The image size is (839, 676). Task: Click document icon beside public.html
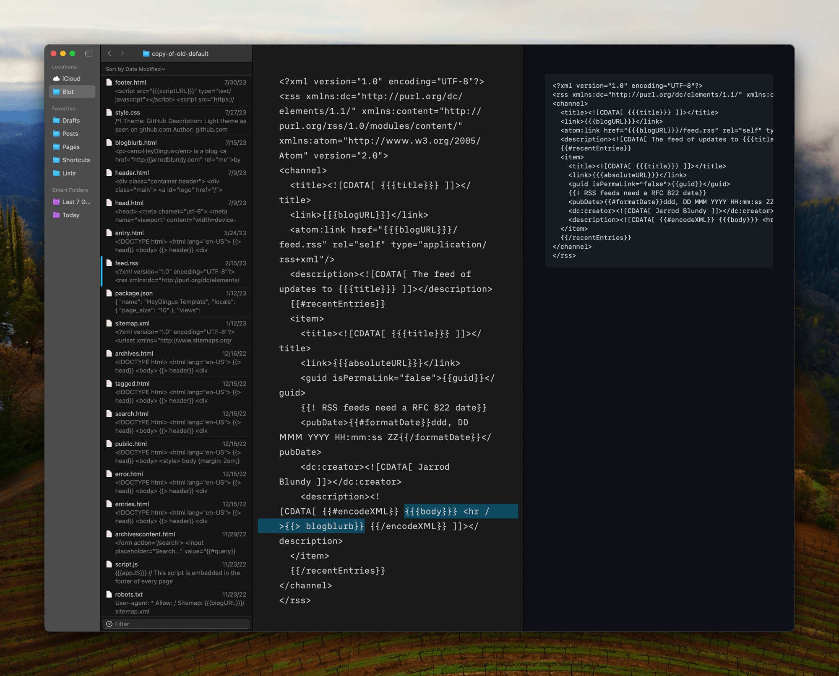tap(109, 444)
